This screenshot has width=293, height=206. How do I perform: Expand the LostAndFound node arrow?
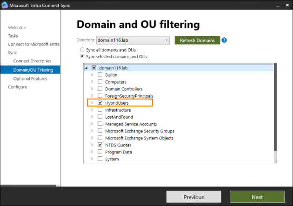[92, 117]
